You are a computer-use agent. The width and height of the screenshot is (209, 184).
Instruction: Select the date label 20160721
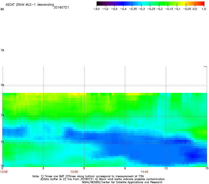61,7
